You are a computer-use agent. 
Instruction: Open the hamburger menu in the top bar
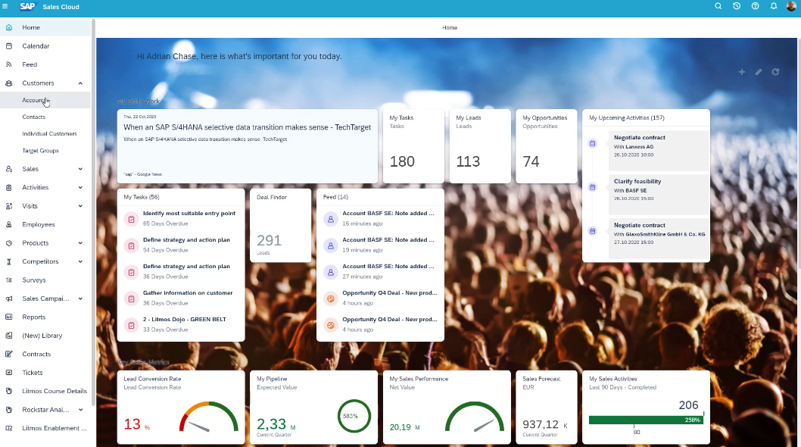8,6
